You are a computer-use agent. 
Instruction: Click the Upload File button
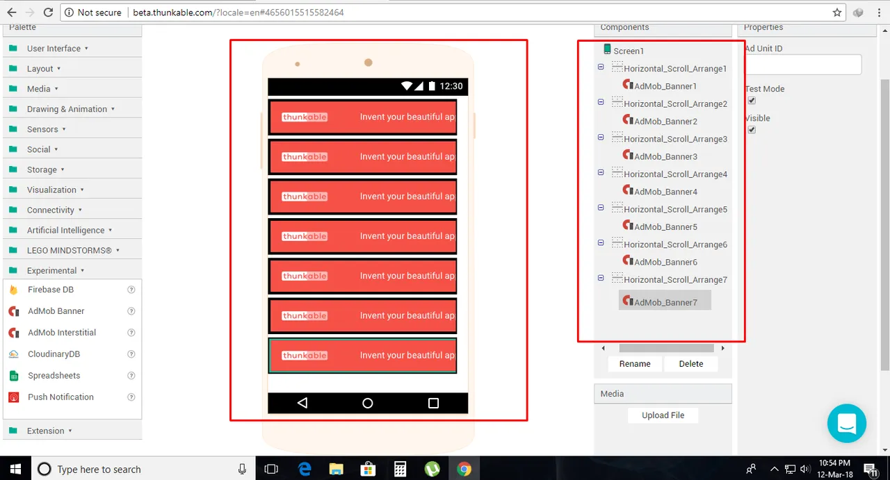(663, 415)
